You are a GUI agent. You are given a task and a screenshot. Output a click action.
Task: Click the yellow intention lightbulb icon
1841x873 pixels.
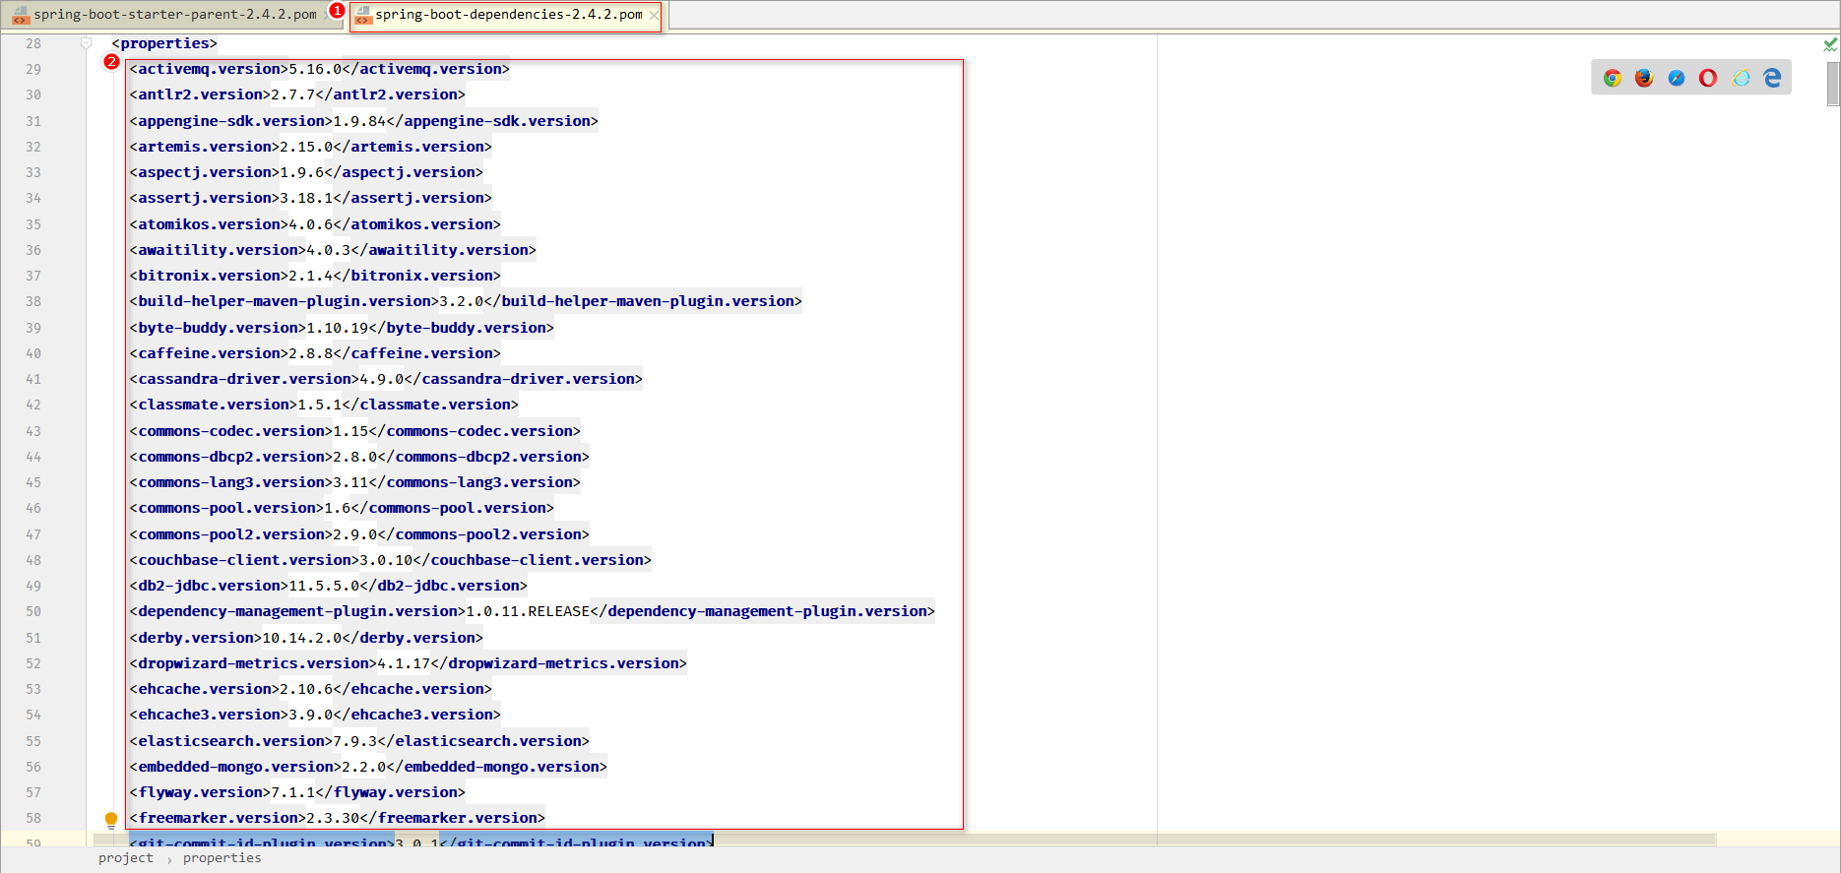point(111,819)
